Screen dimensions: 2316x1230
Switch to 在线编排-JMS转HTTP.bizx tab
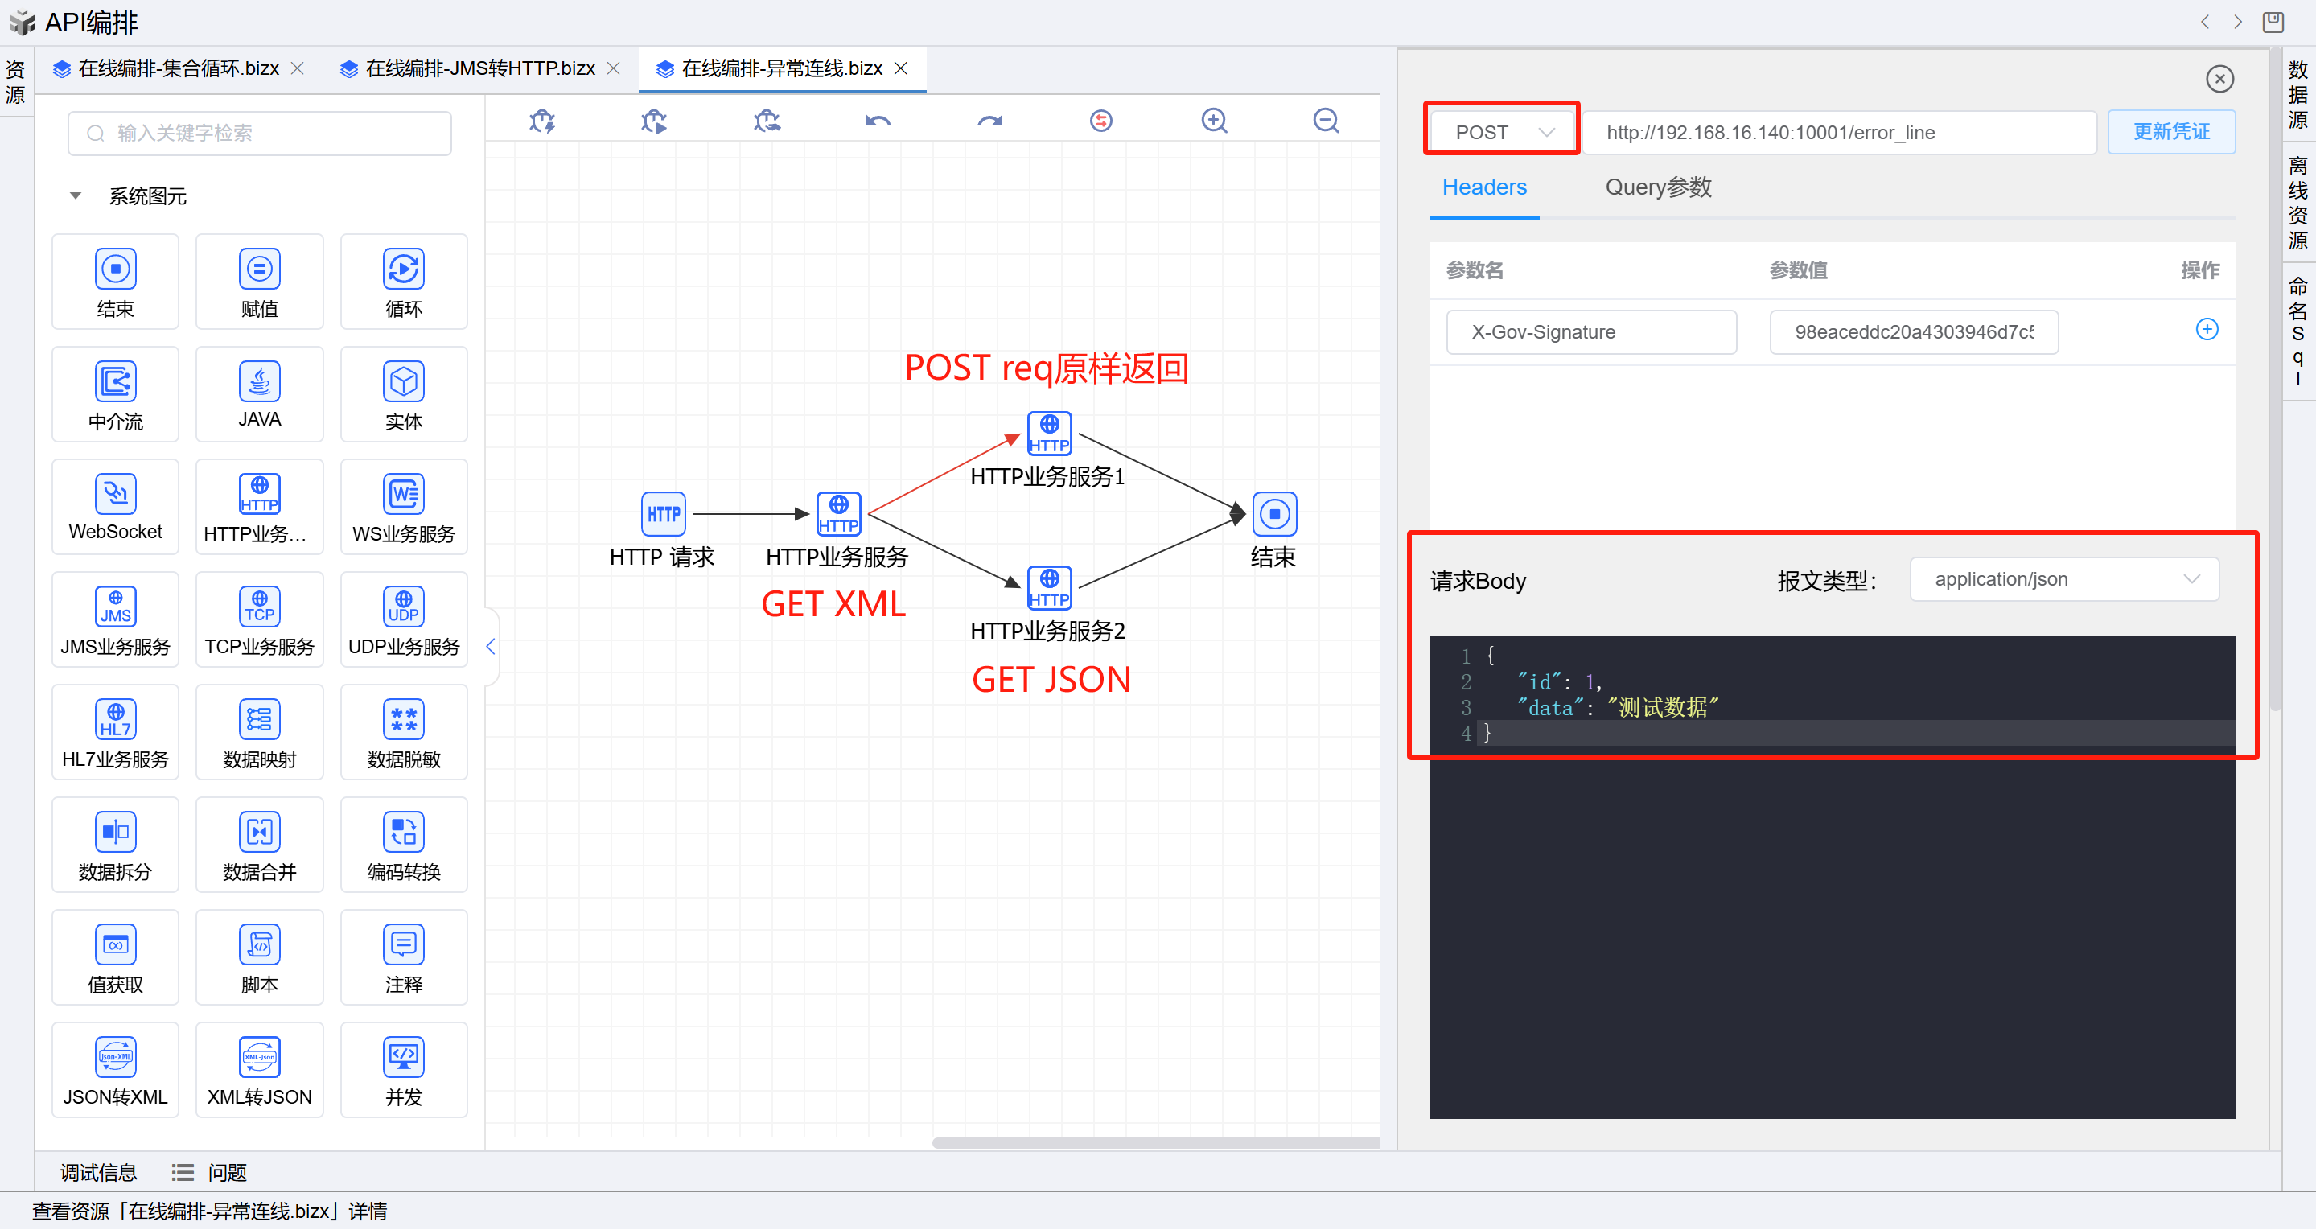click(x=479, y=68)
